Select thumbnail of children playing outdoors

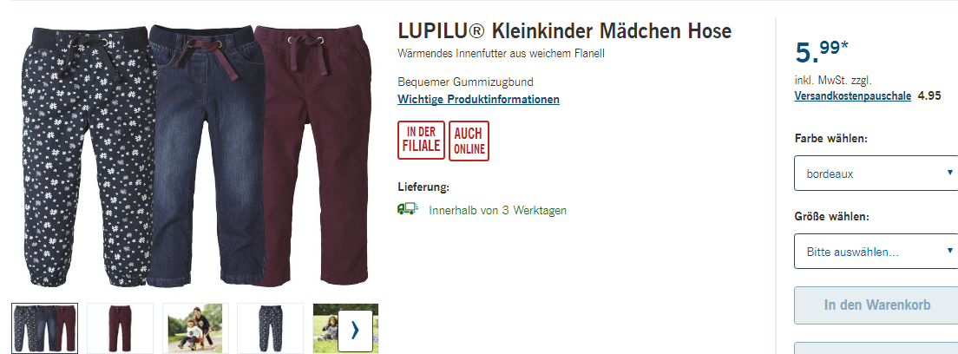[x=195, y=328]
